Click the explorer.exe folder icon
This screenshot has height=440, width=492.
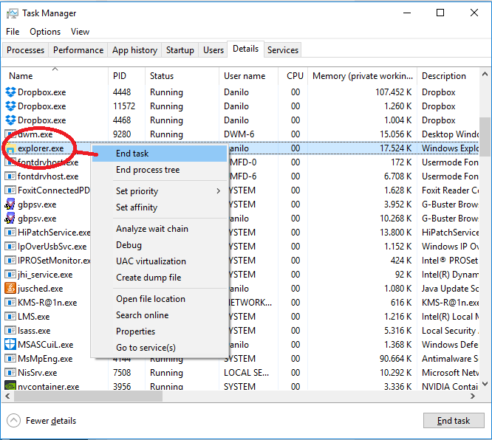(10, 148)
